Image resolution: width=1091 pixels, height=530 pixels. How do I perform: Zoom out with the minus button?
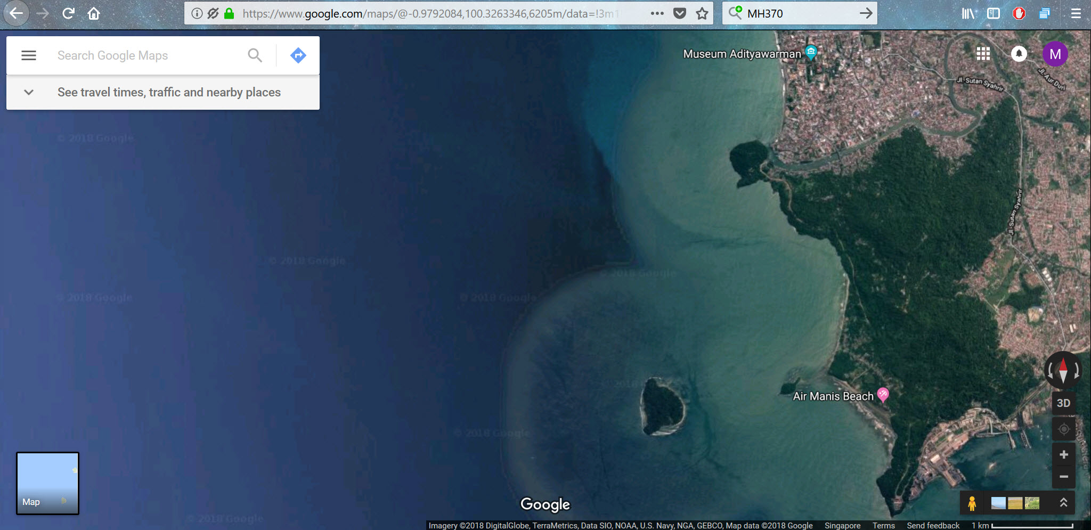click(1064, 477)
